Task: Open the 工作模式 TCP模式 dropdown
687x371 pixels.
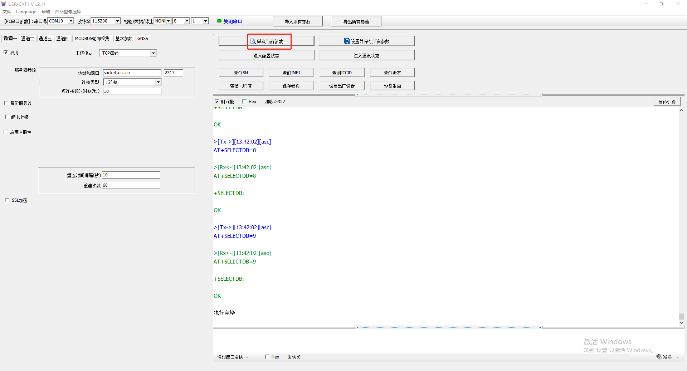Action: click(x=153, y=53)
